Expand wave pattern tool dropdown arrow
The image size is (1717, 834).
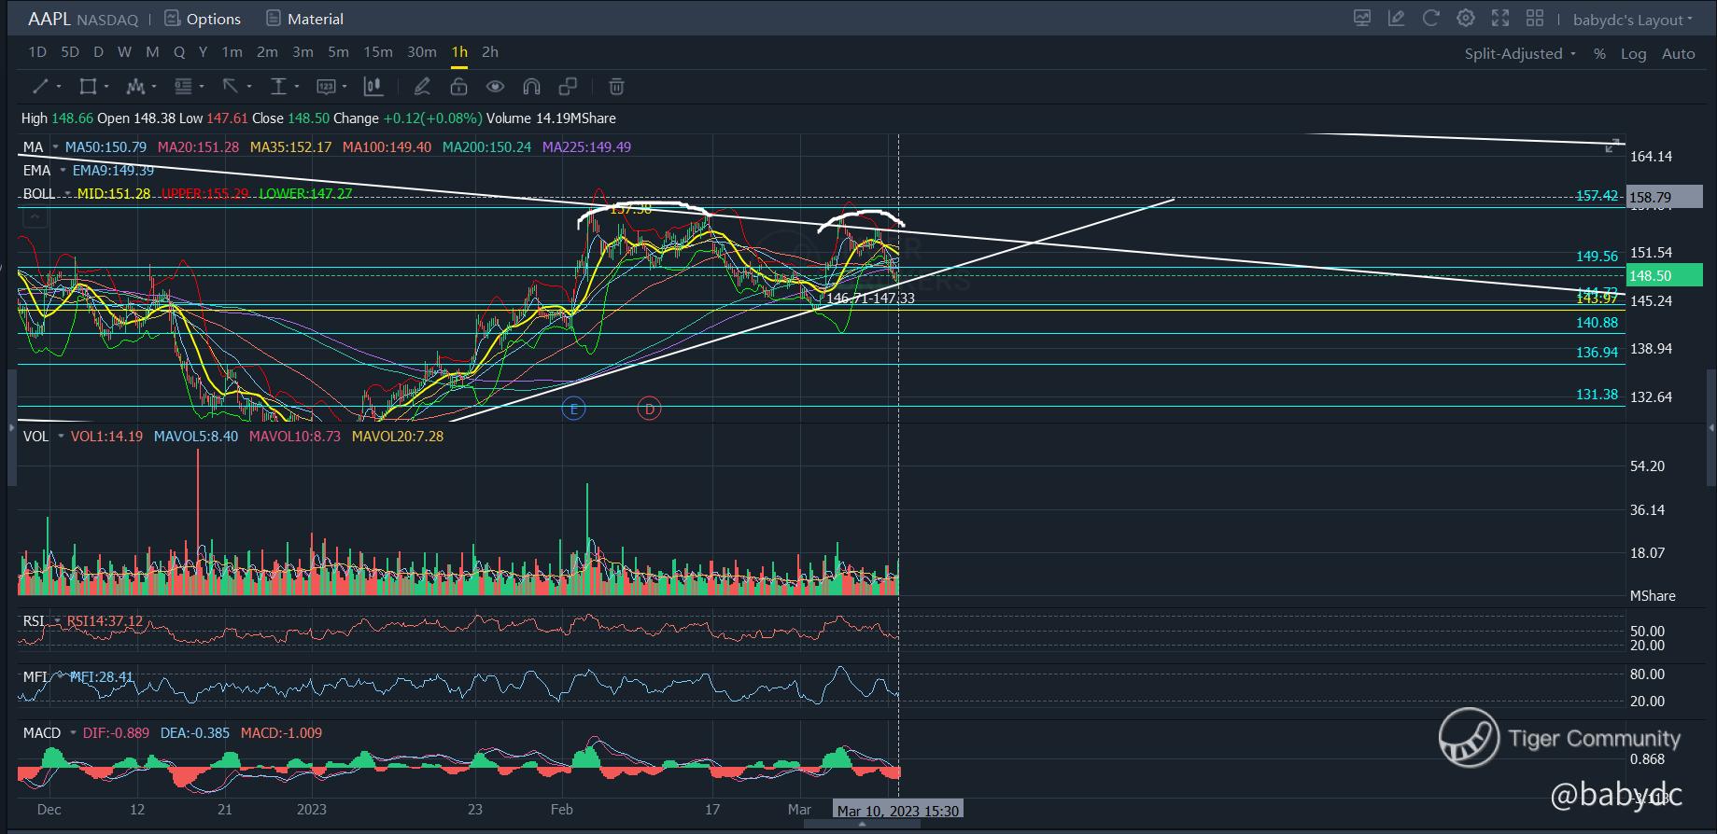point(154,87)
